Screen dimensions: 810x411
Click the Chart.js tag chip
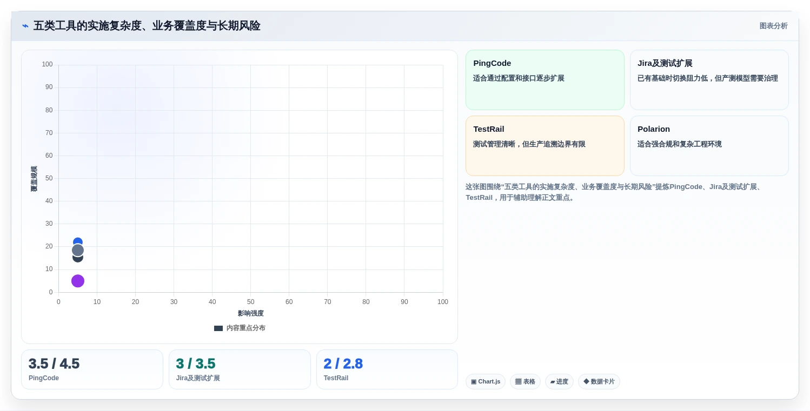(486, 381)
